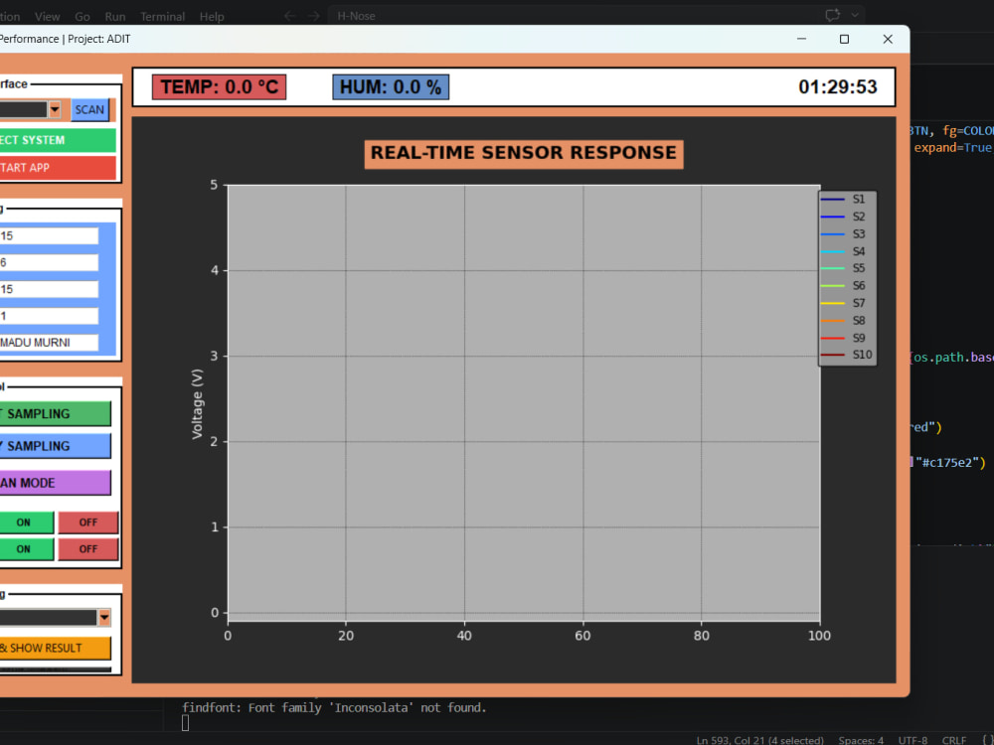
Task: Click the S4 legend entry
Action: pyautogui.click(x=843, y=251)
